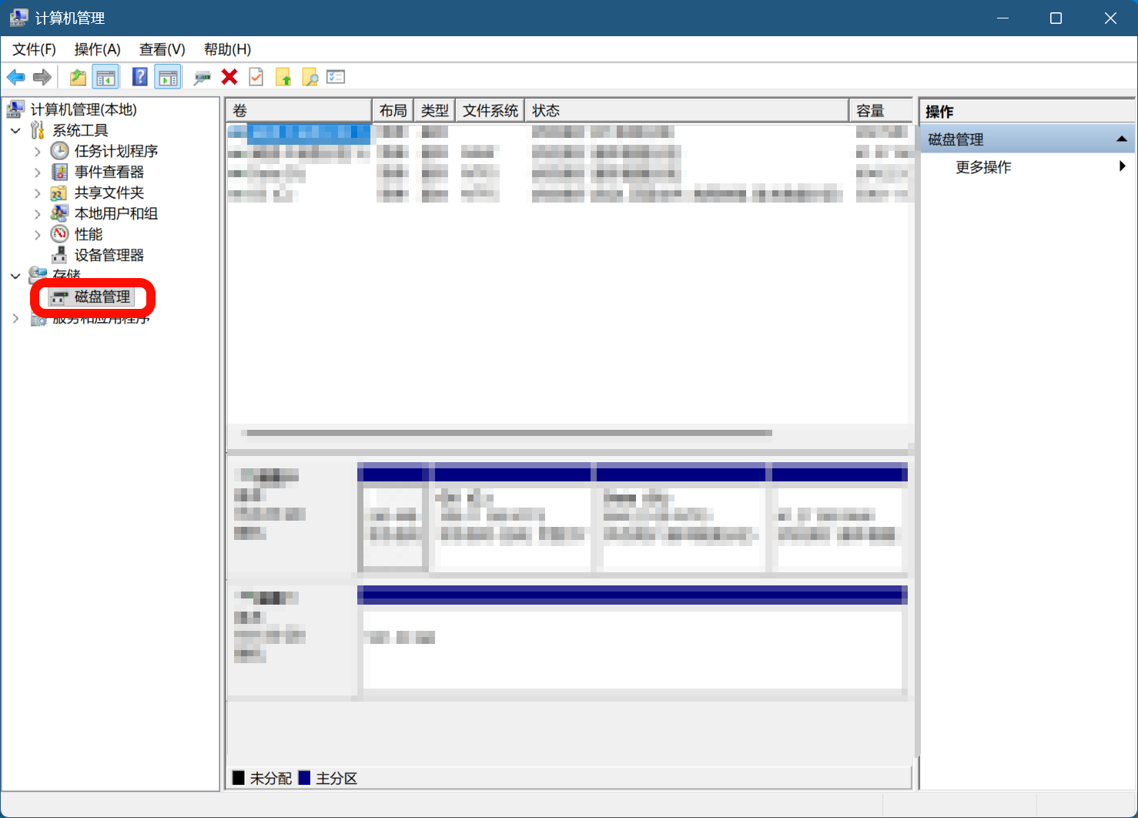Click the Up One Level folder icon
The image size is (1138, 818).
[78, 77]
